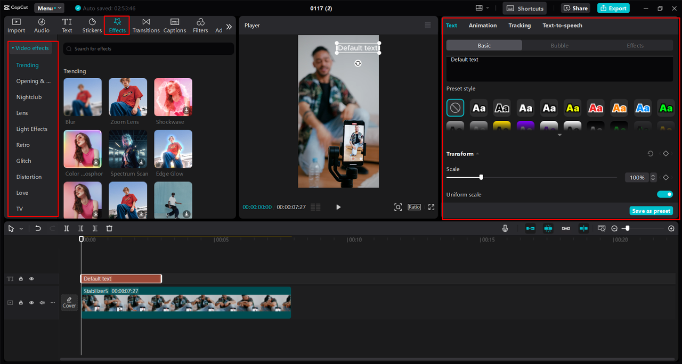Click the microphone record voiceover icon
682x364 pixels.
click(x=505, y=228)
